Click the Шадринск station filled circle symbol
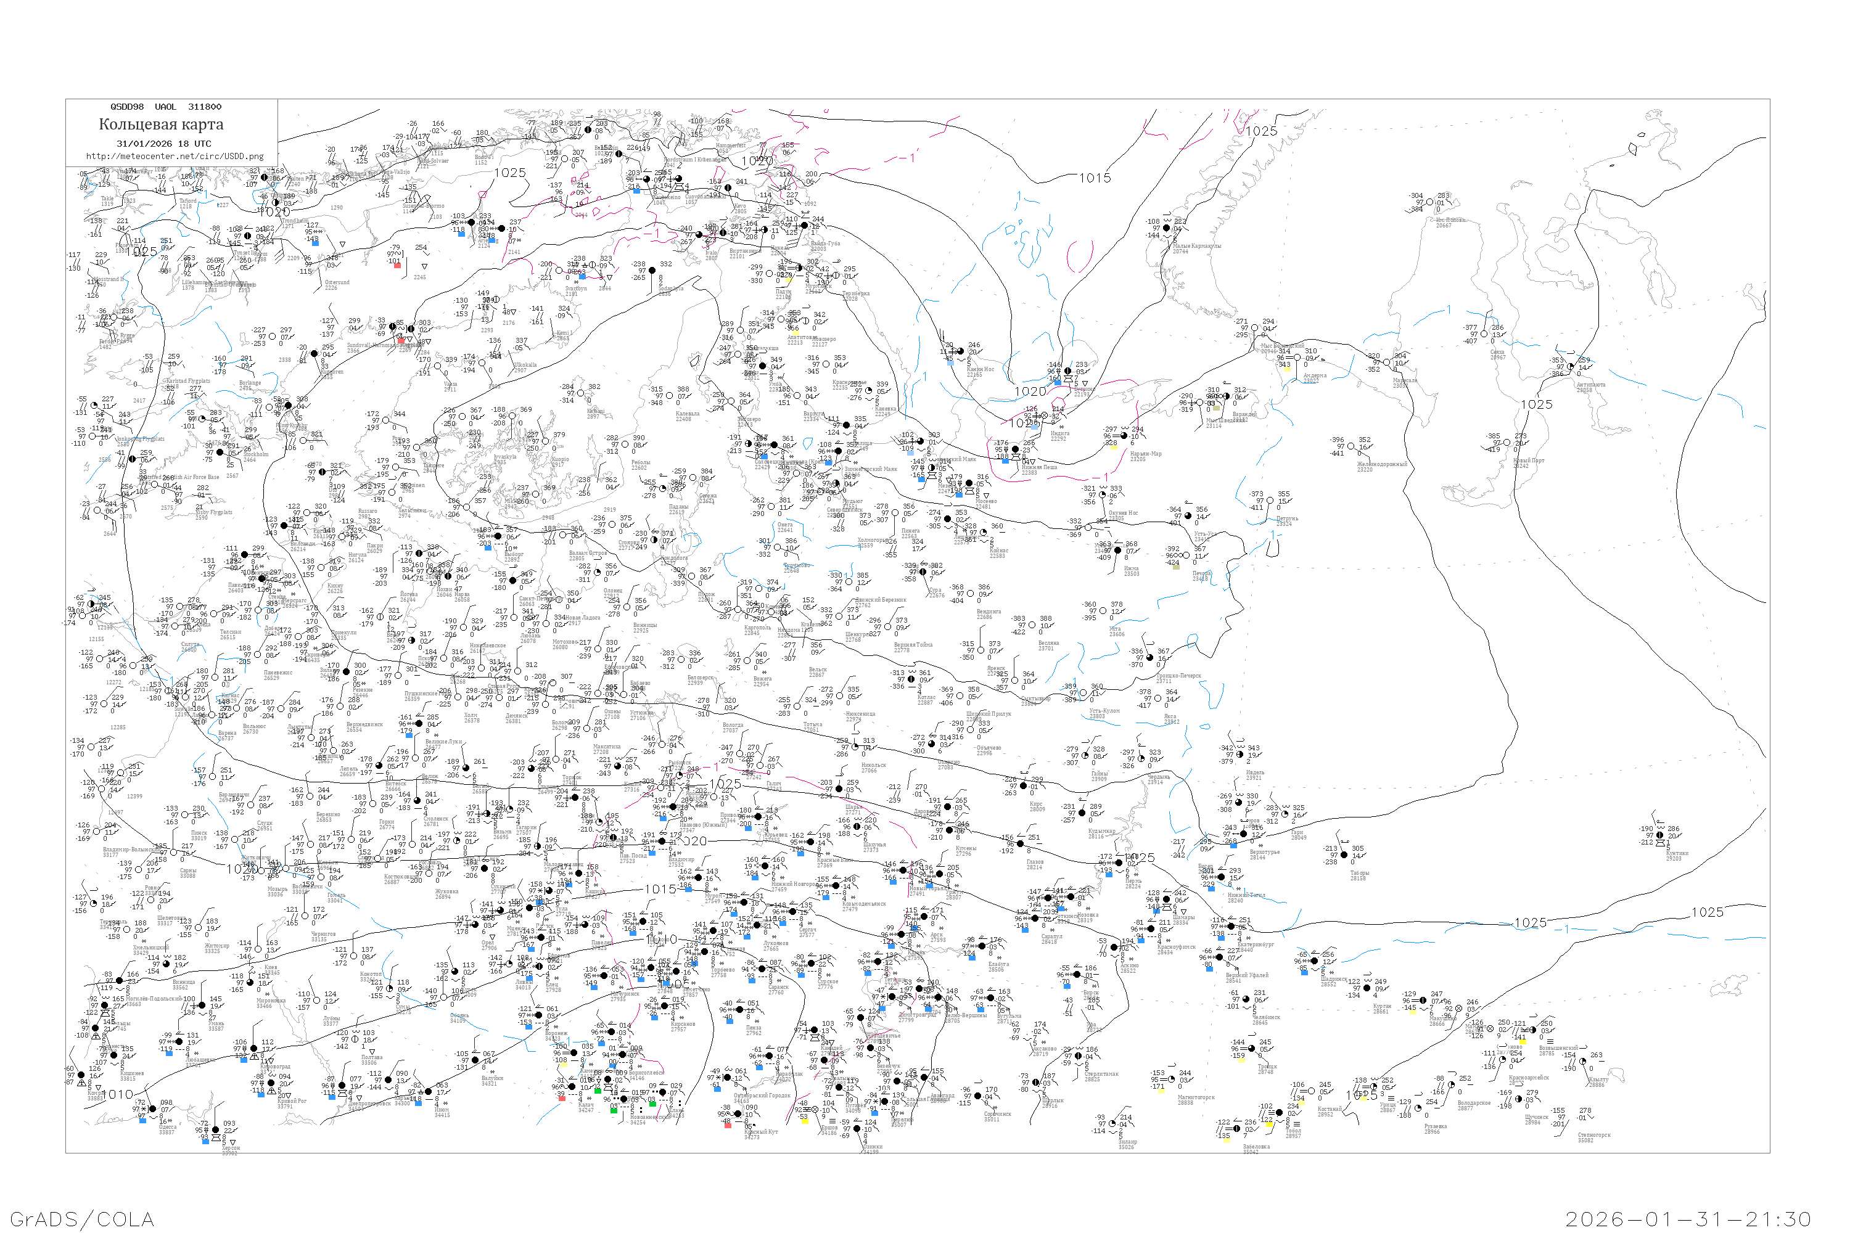The height and width of the screenshot is (1233, 1850). [x=1314, y=961]
